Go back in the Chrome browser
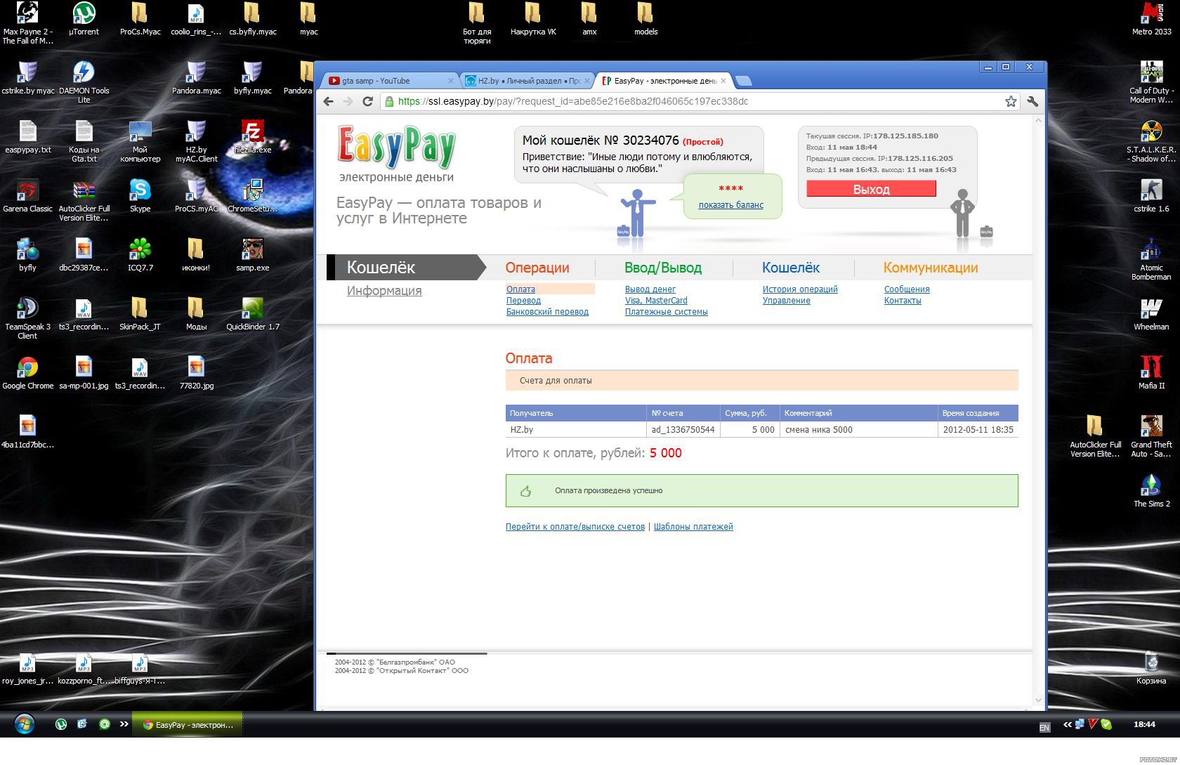The height and width of the screenshot is (765, 1180). pos(328,101)
